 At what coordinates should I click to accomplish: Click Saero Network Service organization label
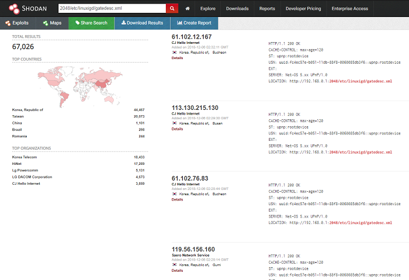tap(190, 255)
